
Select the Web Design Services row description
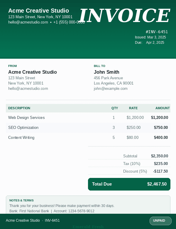click(26, 117)
